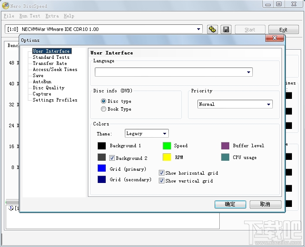305x247 pixels.
Task: Select User Interface in options tree
Action: click(x=52, y=51)
